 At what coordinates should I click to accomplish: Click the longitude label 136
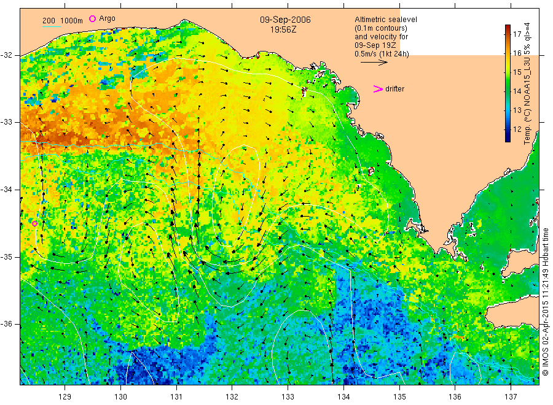(455, 397)
